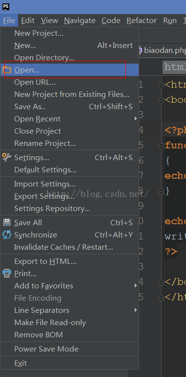Click the Print printer icon
The height and width of the screenshot is (377, 186).
[7, 273]
